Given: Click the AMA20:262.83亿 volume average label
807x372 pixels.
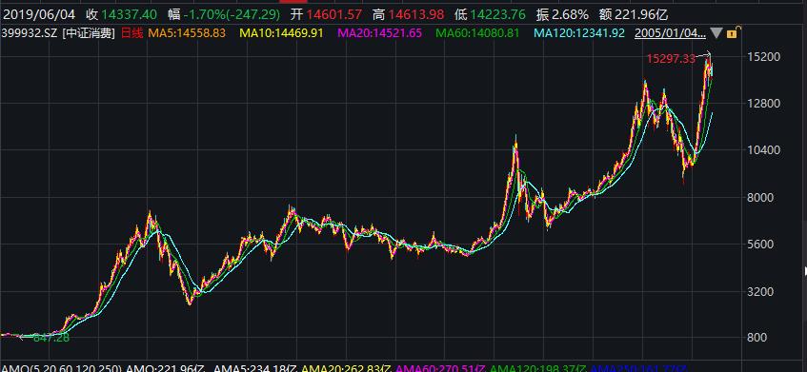Looking at the screenshot, I should click(348, 368).
